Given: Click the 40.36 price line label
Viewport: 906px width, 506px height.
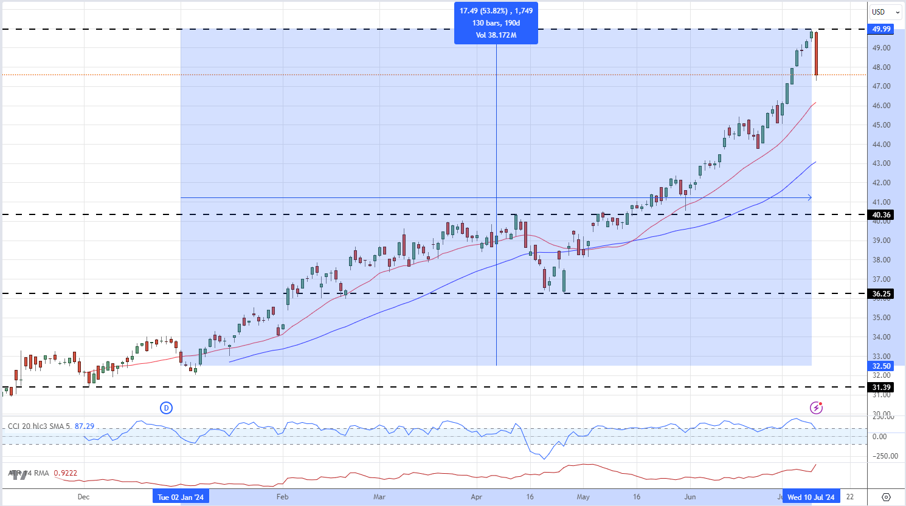Looking at the screenshot, I should coord(881,214).
